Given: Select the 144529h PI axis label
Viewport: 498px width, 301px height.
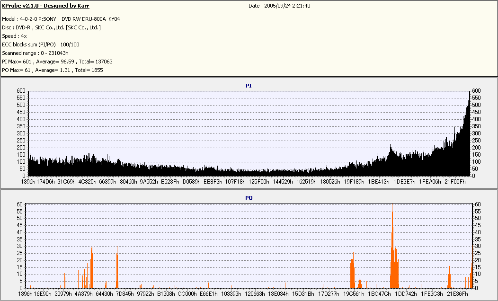Looking at the screenshot, I should [283, 182].
